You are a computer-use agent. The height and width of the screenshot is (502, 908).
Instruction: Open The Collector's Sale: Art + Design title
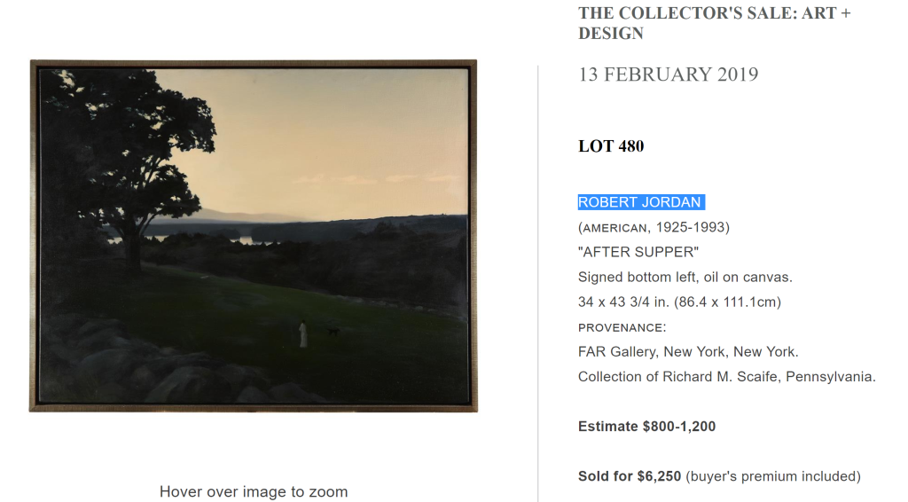(714, 23)
